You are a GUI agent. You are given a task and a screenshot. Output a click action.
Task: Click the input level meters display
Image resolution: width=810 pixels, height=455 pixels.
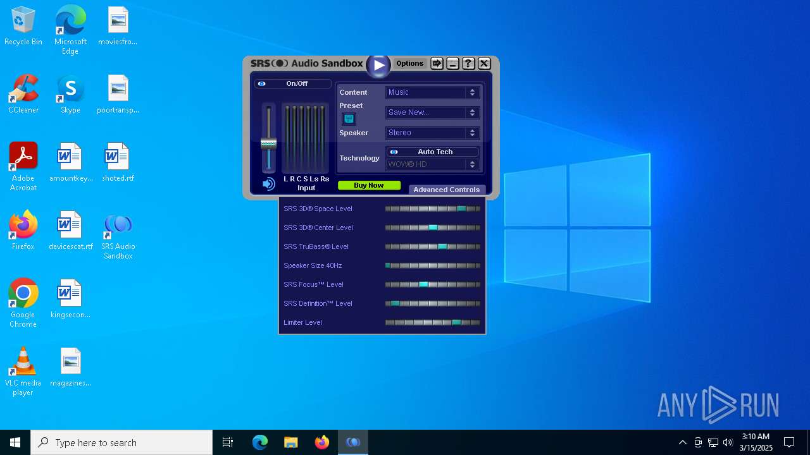click(305, 138)
